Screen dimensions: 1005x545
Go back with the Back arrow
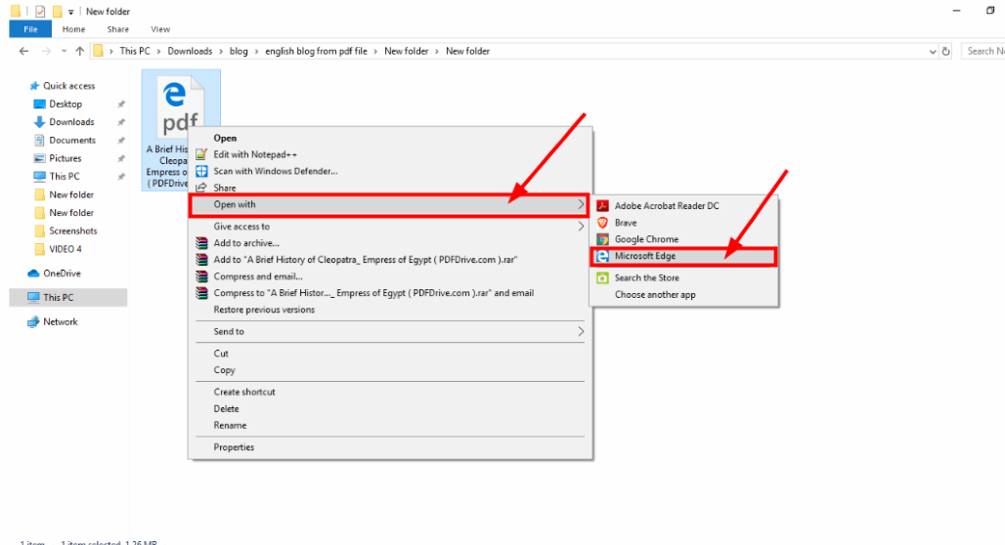[23, 51]
